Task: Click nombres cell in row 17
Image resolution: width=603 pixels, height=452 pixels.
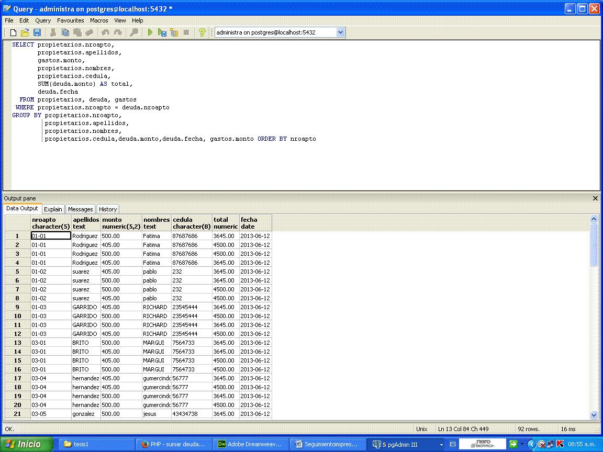Action: tap(157, 378)
